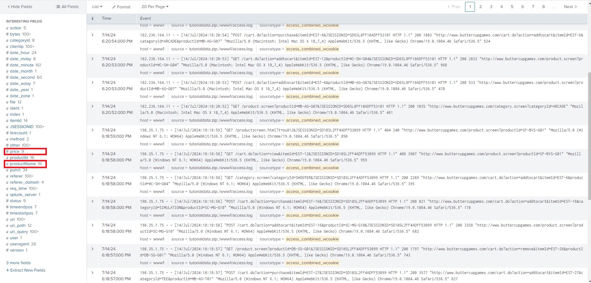The image size is (591, 283).
Task: Open Extract New Fields
Action: tap(26, 270)
